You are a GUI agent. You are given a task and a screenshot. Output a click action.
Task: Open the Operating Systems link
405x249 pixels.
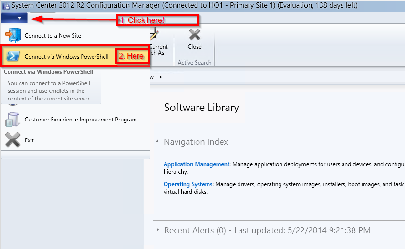pyautogui.click(x=188, y=184)
